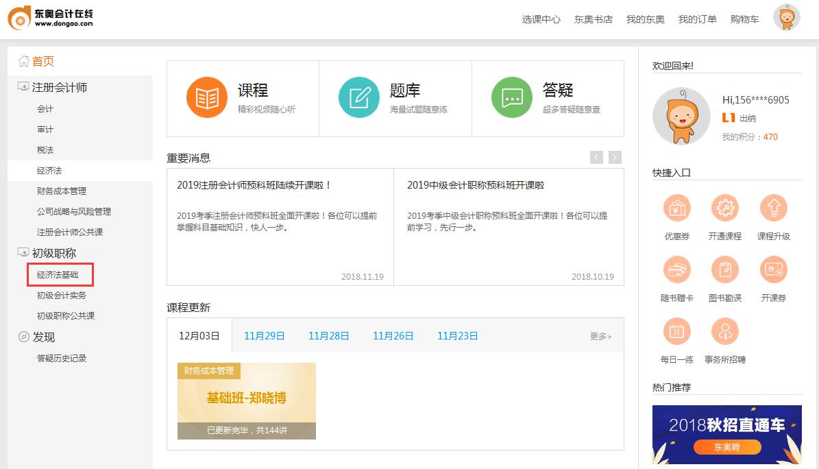This screenshot has width=819, height=469.
Task: Click the 开课券 voucher icon
Action: (x=774, y=270)
